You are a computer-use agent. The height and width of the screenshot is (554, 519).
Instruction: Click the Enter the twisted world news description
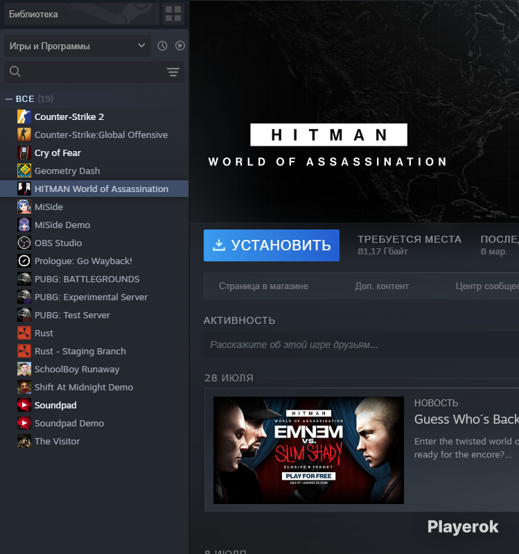466,448
